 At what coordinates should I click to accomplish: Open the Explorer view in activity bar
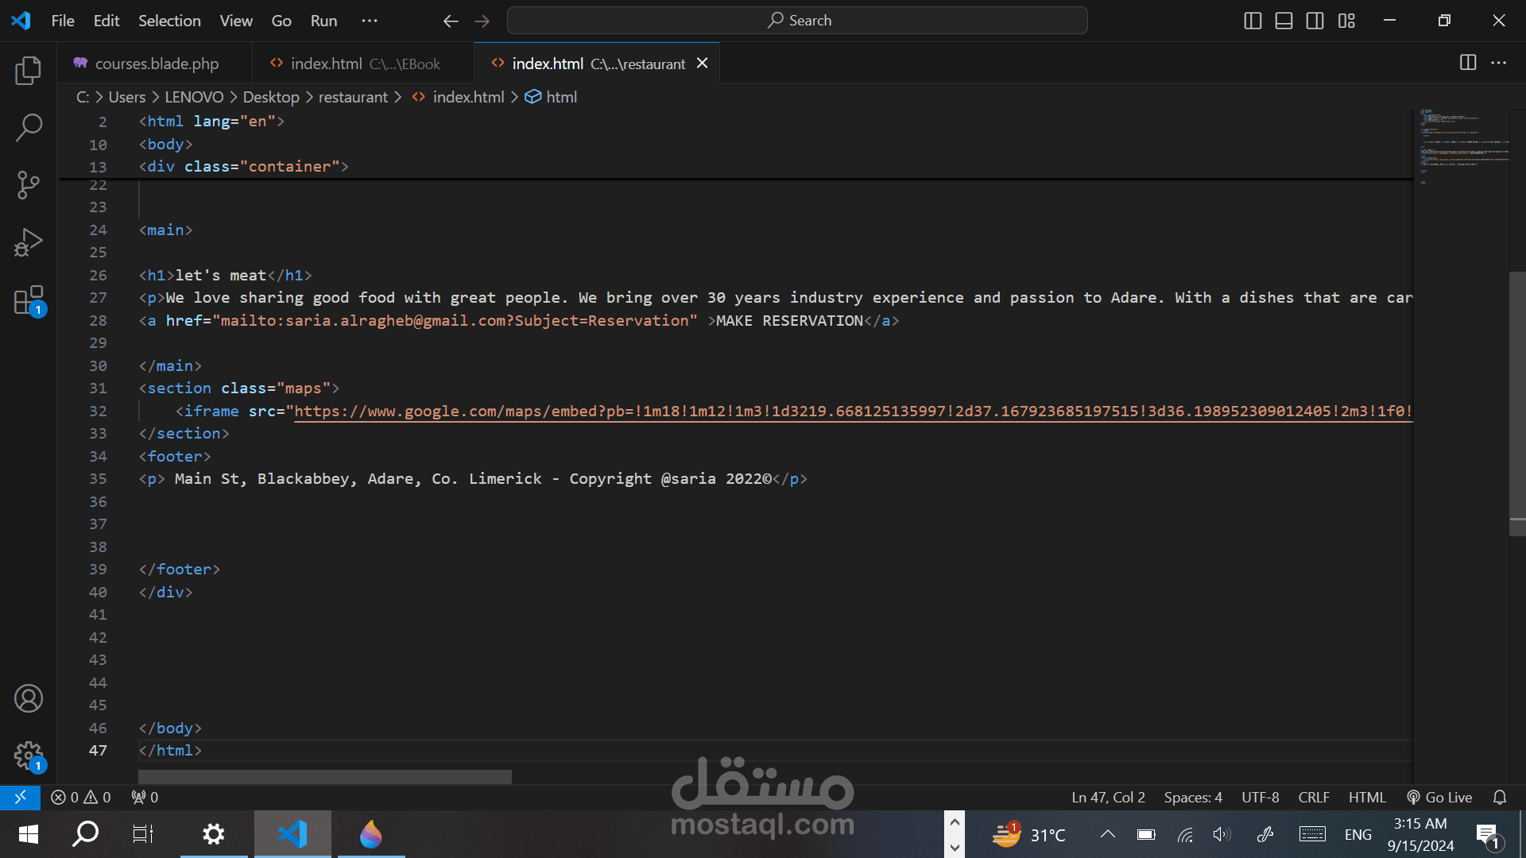click(x=29, y=71)
